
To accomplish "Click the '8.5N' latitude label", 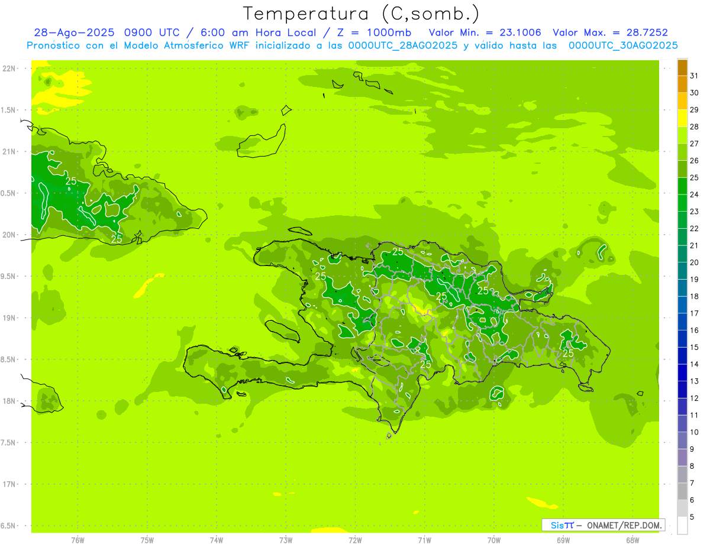I will click(9, 359).
